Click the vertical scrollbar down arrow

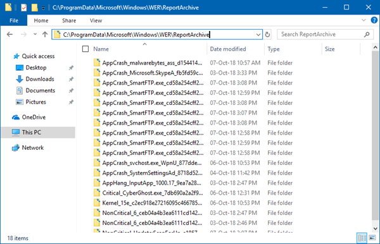pos(375,229)
